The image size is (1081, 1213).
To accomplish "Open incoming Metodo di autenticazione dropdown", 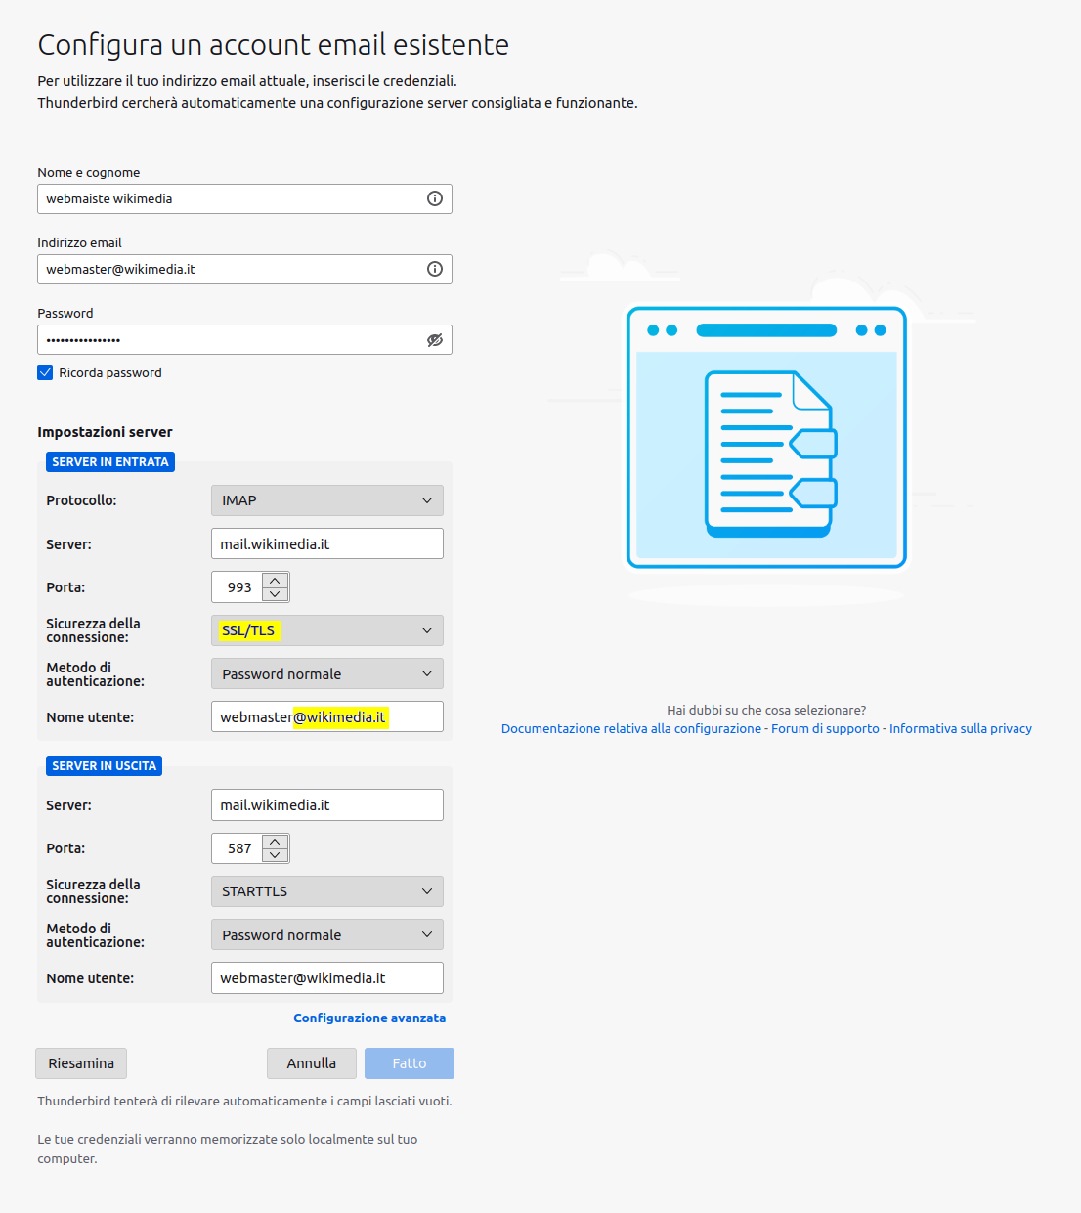I will (x=326, y=674).
